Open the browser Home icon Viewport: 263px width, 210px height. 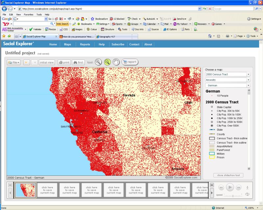pos(210,36)
